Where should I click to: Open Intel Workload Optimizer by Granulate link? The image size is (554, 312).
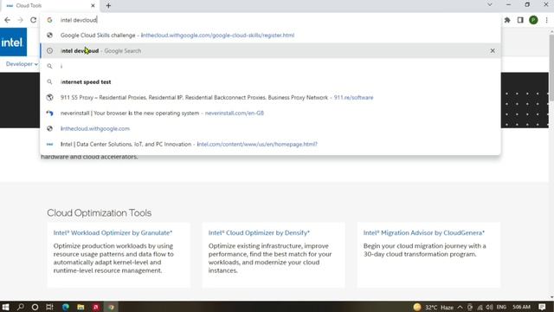coord(113,233)
